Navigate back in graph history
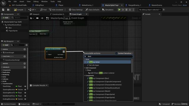This screenshot has width=189, height=106. coord(38,18)
